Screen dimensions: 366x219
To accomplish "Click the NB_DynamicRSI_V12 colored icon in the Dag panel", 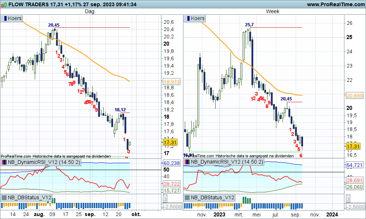I will click(4, 162).
